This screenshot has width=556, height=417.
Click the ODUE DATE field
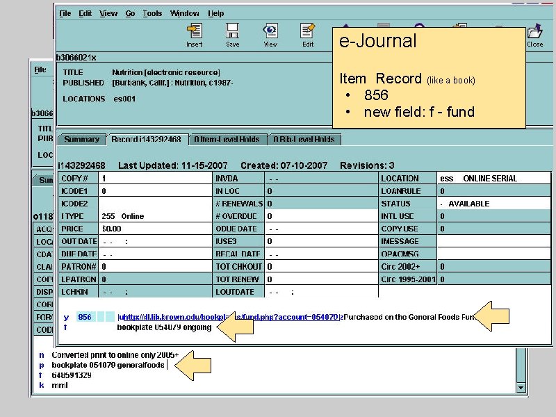point(321,229)
